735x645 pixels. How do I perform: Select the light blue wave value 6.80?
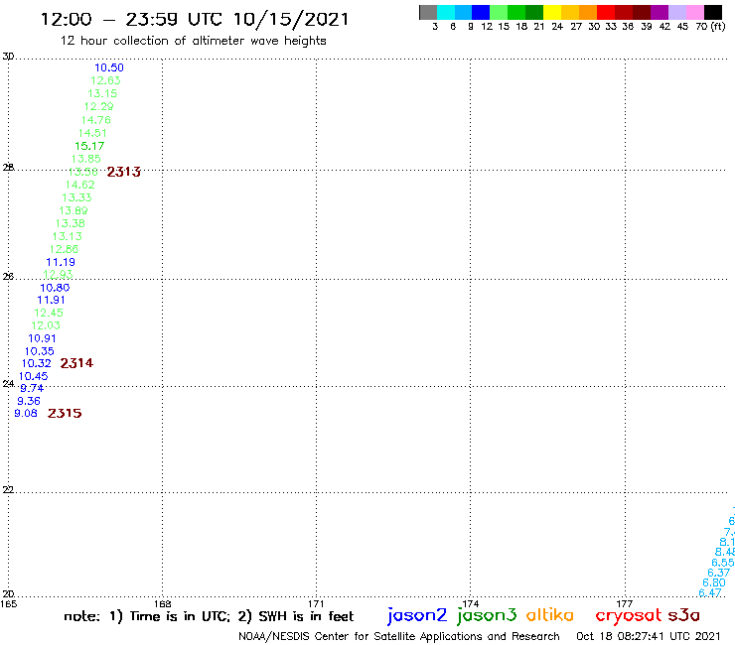pyautogui.click(x=714, y=582)
